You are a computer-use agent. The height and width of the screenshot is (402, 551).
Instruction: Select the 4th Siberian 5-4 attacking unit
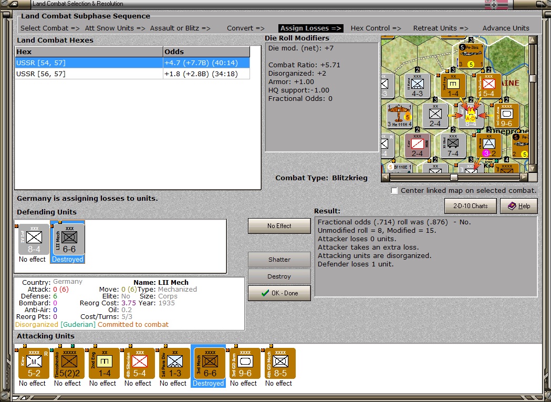tap(140, 363)
